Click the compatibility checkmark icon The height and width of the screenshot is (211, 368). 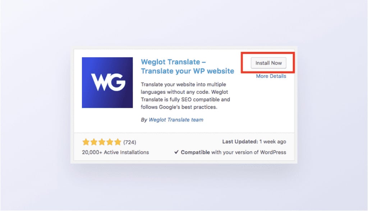(x=176, y=152)
